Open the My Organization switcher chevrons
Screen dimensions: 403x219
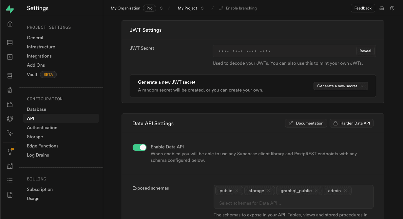coord(160,8)
